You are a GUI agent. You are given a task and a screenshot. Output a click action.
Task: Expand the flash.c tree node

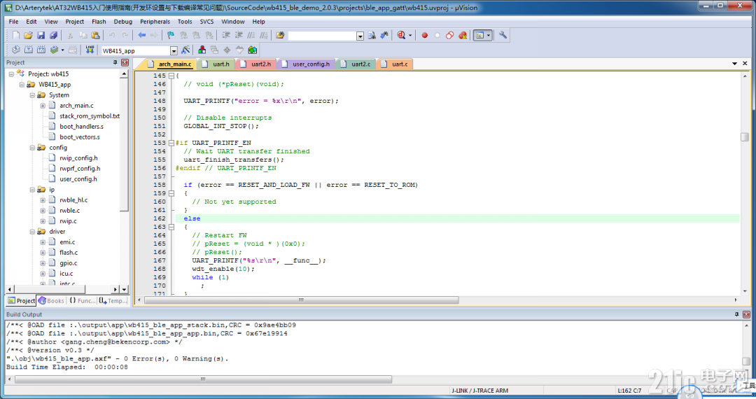pyautogui.click(x=43, y=253)
